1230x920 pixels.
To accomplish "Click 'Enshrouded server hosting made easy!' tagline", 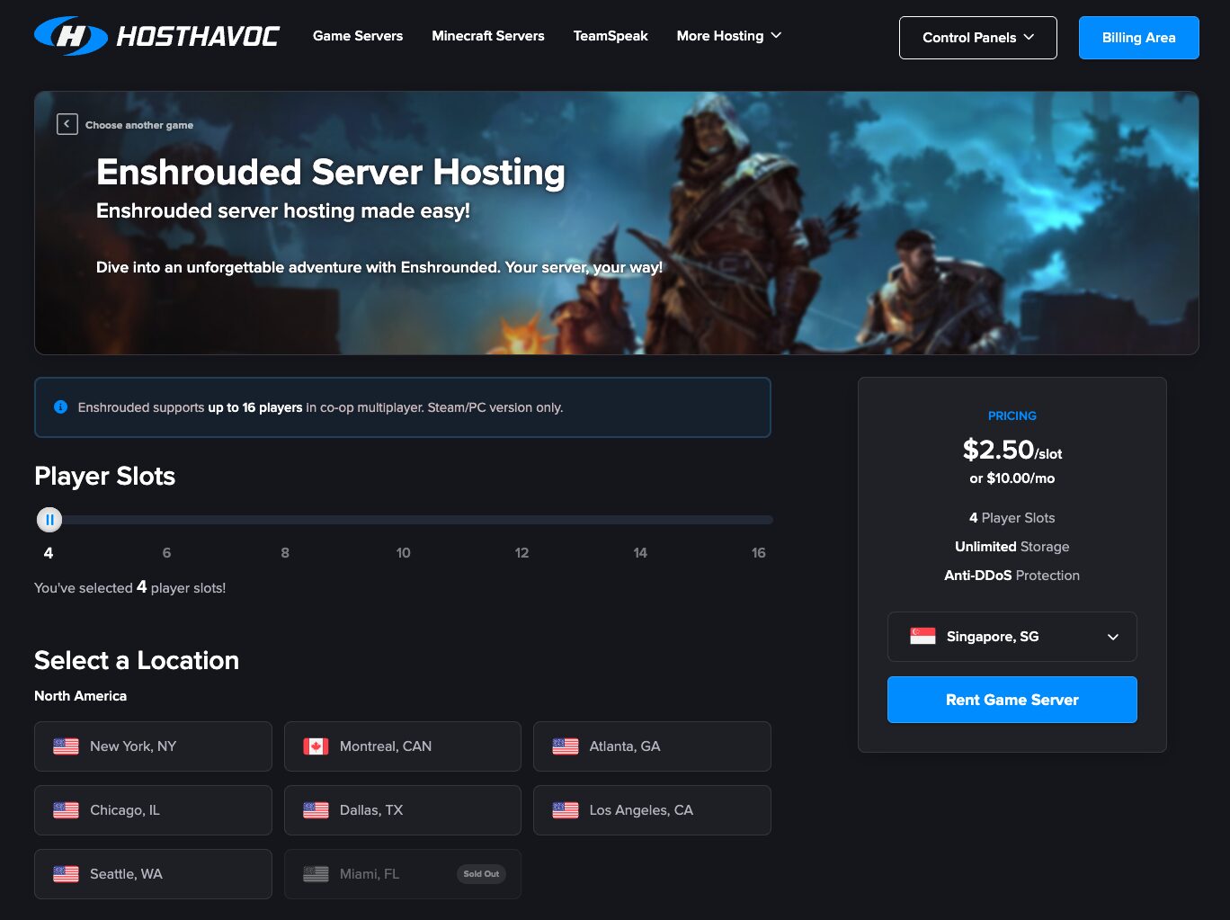I will pos(283,210).
